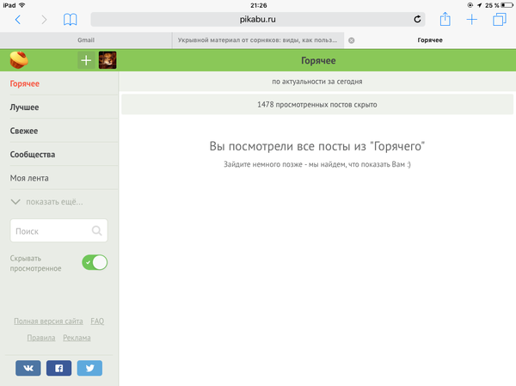Screen dimensions: 516x386
Task: Open the "Сообщества" section
Action: (33, 155)
